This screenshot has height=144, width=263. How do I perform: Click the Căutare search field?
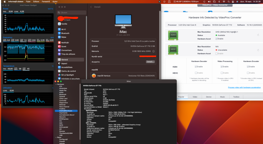pyautogui.click(x=72, y=13)
